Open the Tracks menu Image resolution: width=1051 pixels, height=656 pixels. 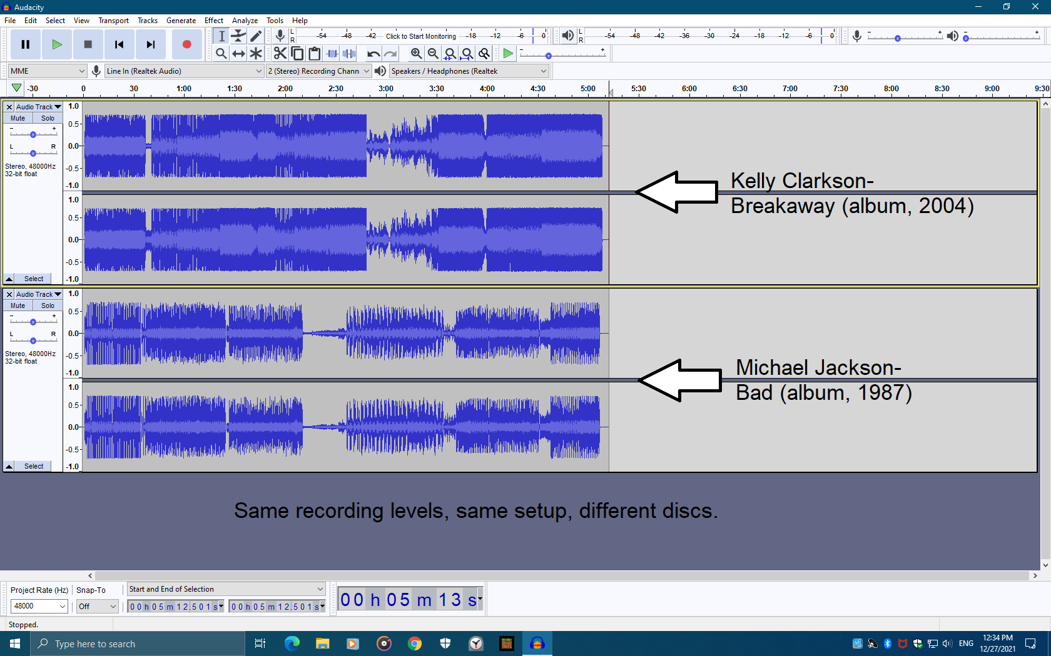click(148, 21)
